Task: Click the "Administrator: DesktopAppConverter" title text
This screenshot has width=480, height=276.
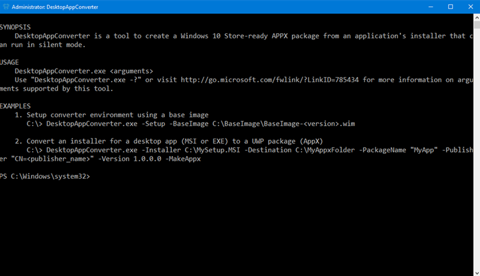Action: click(x=55, y=7)
